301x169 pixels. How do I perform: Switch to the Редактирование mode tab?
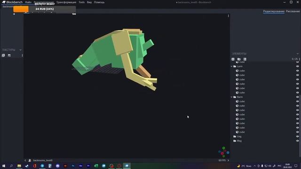coord(274,11)
